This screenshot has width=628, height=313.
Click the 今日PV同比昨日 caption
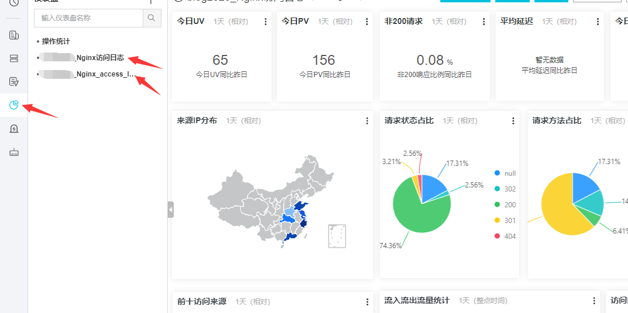point(325,74)
